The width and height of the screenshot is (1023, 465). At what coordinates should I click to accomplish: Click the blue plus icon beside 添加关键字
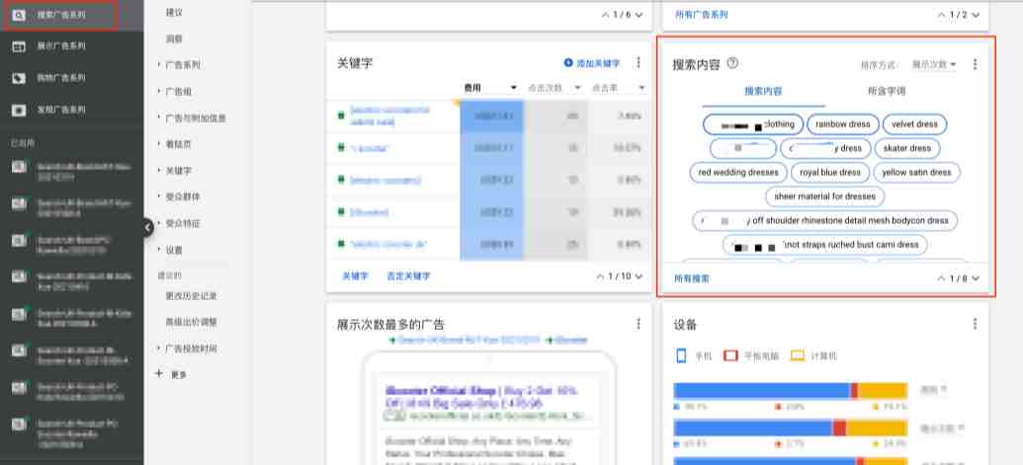point(568,63)
